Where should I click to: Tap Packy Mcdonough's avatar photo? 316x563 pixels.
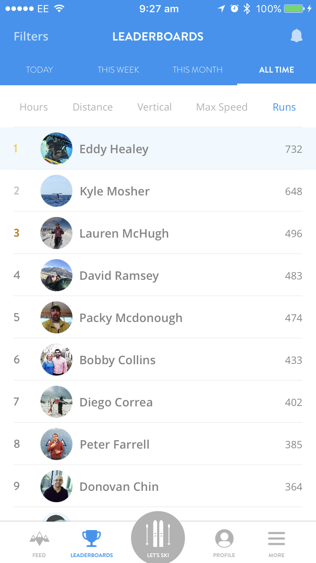tap(56, 317)
